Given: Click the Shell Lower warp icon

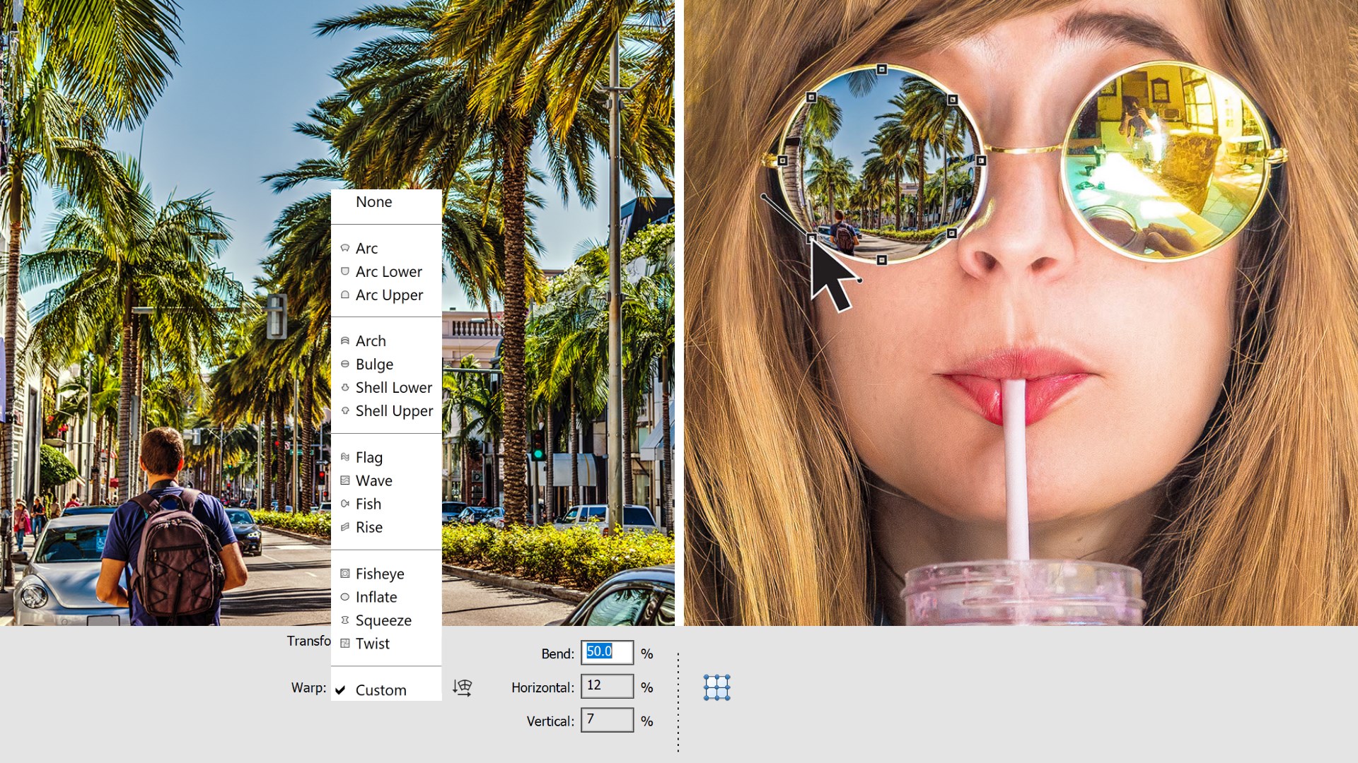Looking at the screenshot, I should (x=345, y=387).
